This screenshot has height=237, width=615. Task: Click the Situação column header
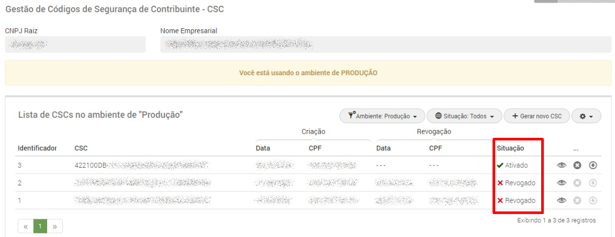(x=510, y=148)
